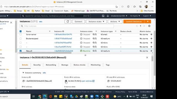Open File Explorer in taskbar
The height and width of the screenshot is (99, 177).
(56, 97)
